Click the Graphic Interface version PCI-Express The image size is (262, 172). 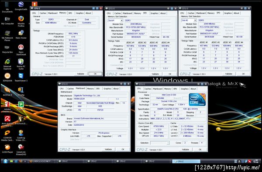[104, 133]
